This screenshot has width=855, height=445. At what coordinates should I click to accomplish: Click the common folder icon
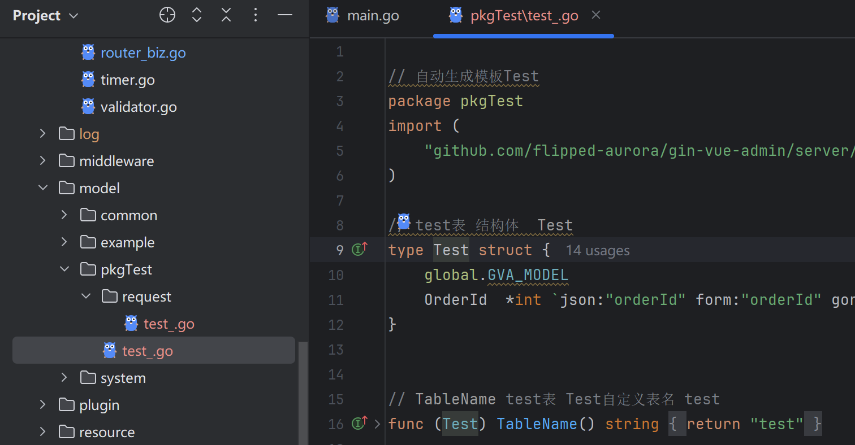click(x=88, y=215)
